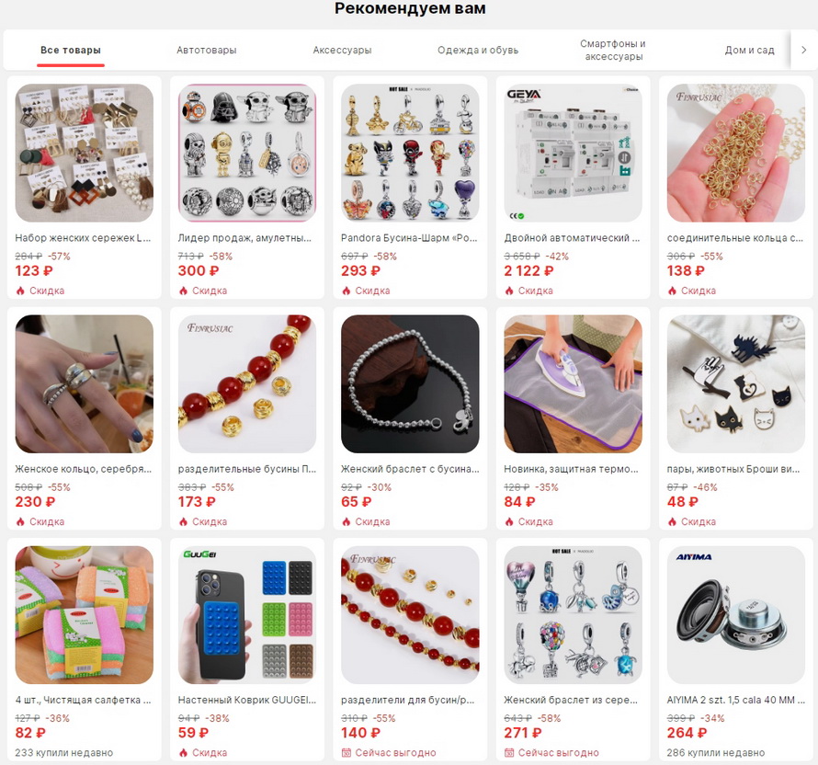Switch to the Автотовары tab
Image resolution: width=818 pixels, height=765 pixels.
tap(207, 50)
